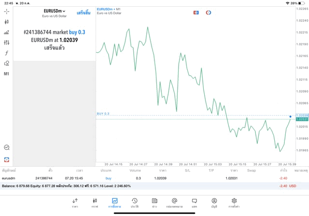Tap the red-blue trade panel icon in sidebar
309x216 pixels.
(x=6, y=159)
